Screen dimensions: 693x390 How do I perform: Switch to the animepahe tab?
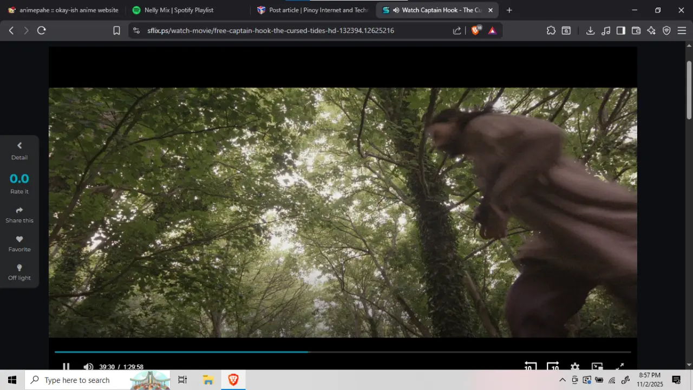[x=63, y=10]
